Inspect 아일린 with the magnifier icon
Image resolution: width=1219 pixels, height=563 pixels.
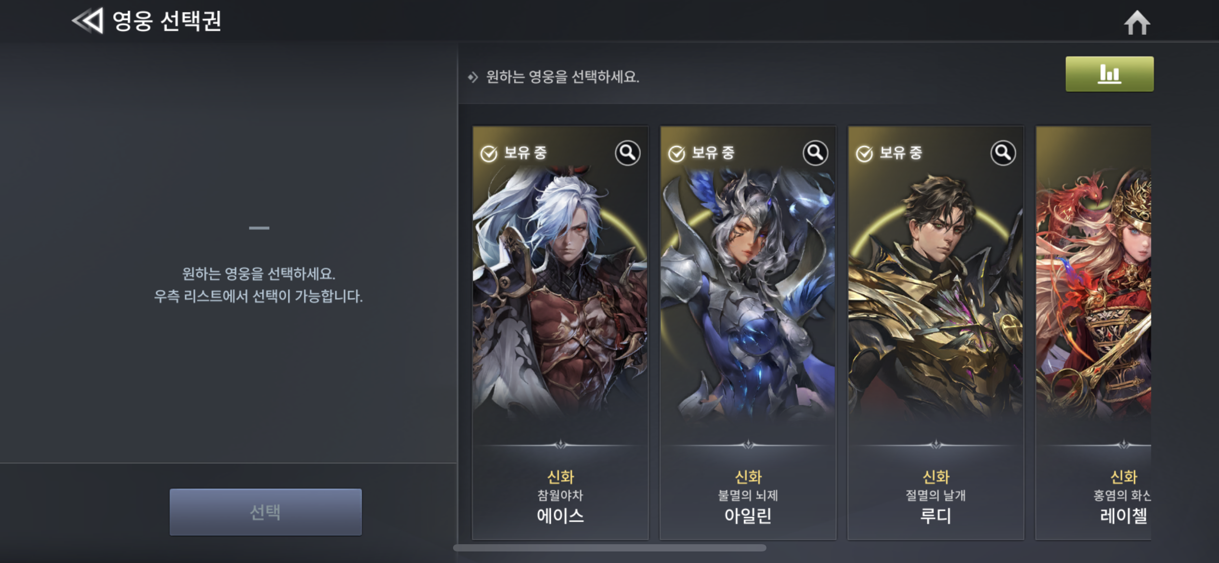coord(815,153)
